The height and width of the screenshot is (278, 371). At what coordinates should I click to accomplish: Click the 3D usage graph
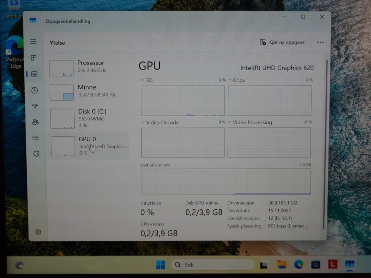tap(183, 101)
